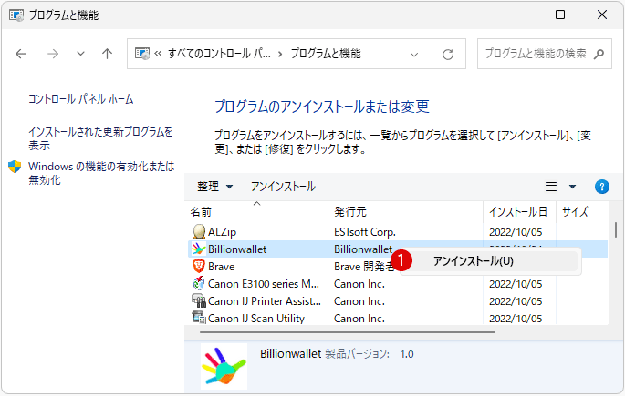Go up one folder level
The height and width of the screenshot is (396, 625).
107,54
